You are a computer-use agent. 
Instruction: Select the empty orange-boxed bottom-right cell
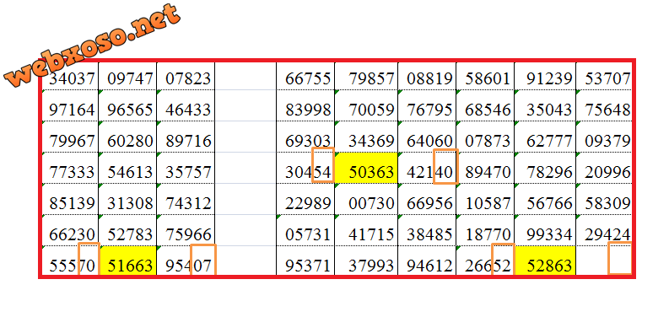[619, 258]
